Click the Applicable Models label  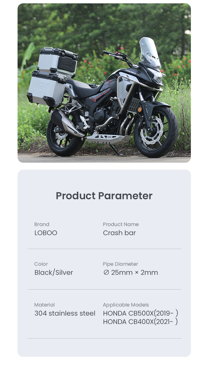click(x=126, y=305)
